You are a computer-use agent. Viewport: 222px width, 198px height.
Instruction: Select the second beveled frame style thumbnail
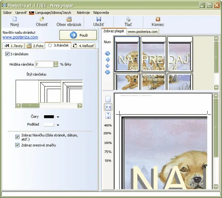49,92
